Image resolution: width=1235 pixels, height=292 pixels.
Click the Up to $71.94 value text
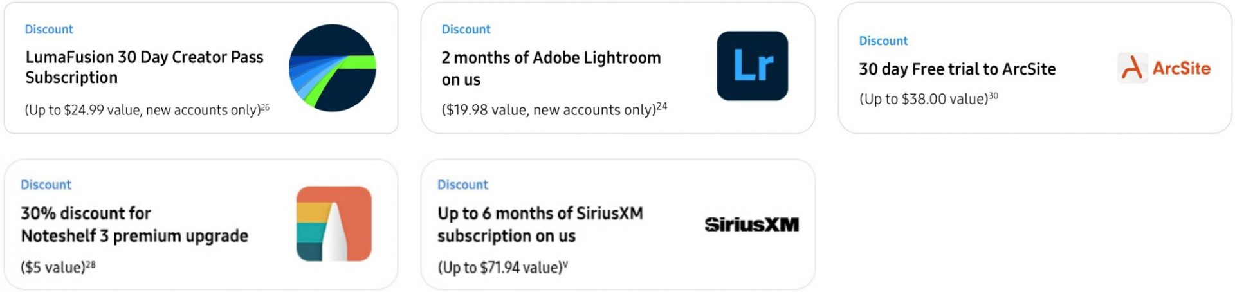tap(500, 268)
